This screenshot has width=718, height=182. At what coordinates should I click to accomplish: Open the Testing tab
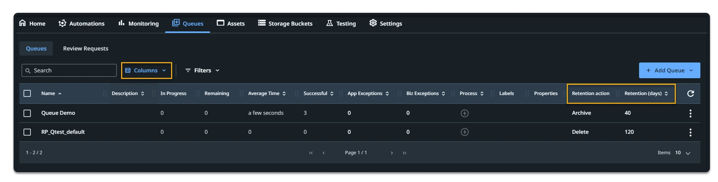coord(341,23)
